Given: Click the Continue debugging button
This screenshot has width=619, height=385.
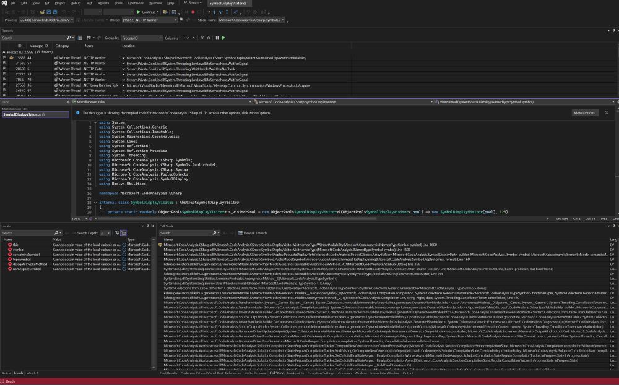Looking at the screenshot, I should 147,12.
